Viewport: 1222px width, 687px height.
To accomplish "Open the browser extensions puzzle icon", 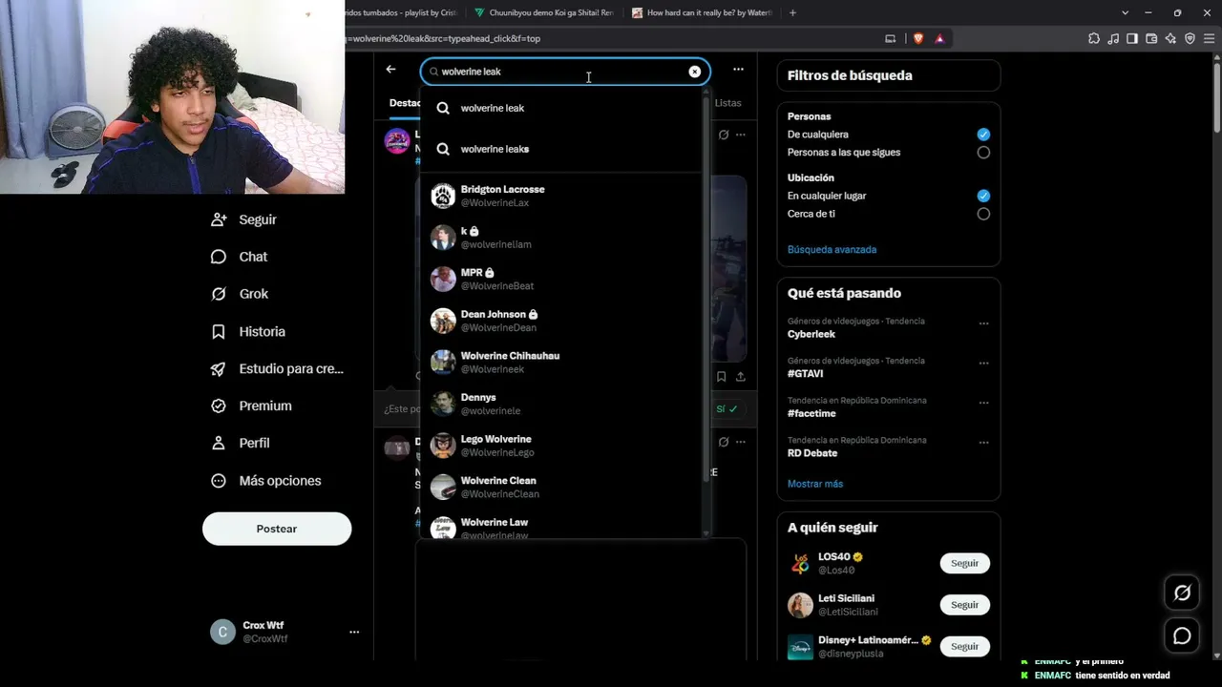I will 1094,39.
